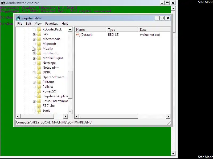Expand the Policies registry key
The image size is (213, 159).
(34, 87)
